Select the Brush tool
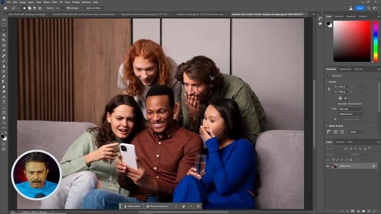This screenshot has height=214, width=381. (4, 61)
